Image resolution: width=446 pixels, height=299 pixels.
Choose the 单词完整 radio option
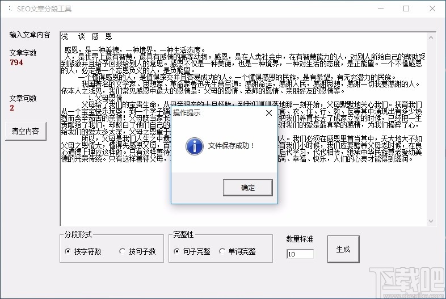click(238, 251)
